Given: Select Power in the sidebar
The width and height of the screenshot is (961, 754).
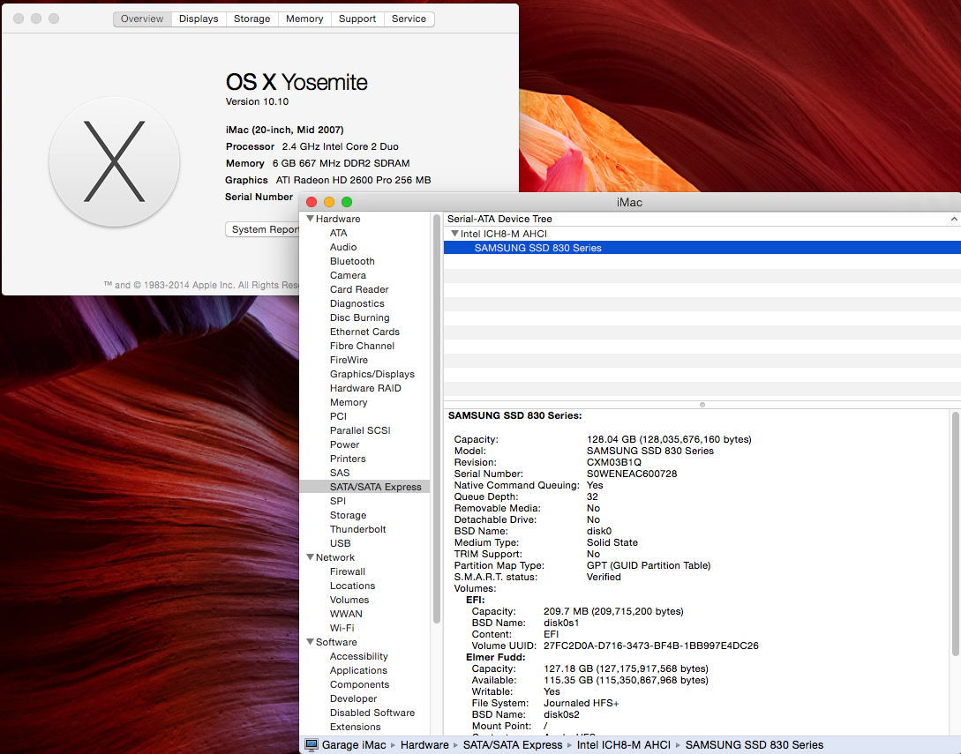Looking at the screenshot, I should pyautogui.click(x=344, y=444).
